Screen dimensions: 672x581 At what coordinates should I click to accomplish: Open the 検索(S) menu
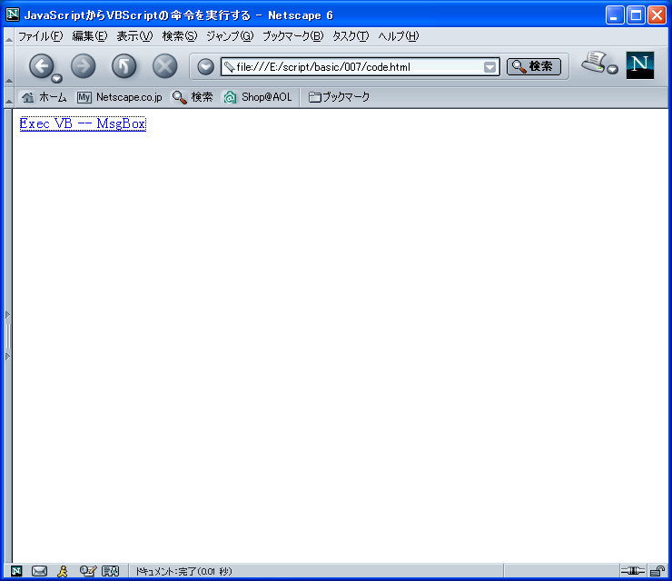(x=180, y=36)
